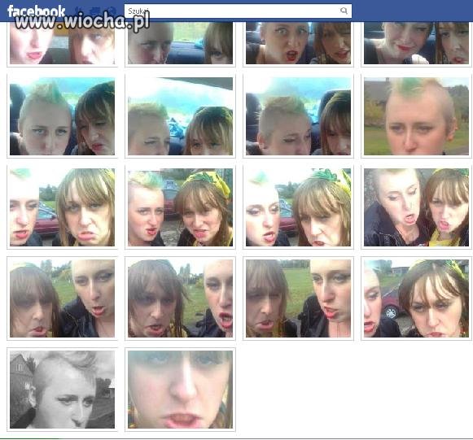Open first thumbnail of third row
Viewport: 473px width, 440px height.
[x=62, y=207]
